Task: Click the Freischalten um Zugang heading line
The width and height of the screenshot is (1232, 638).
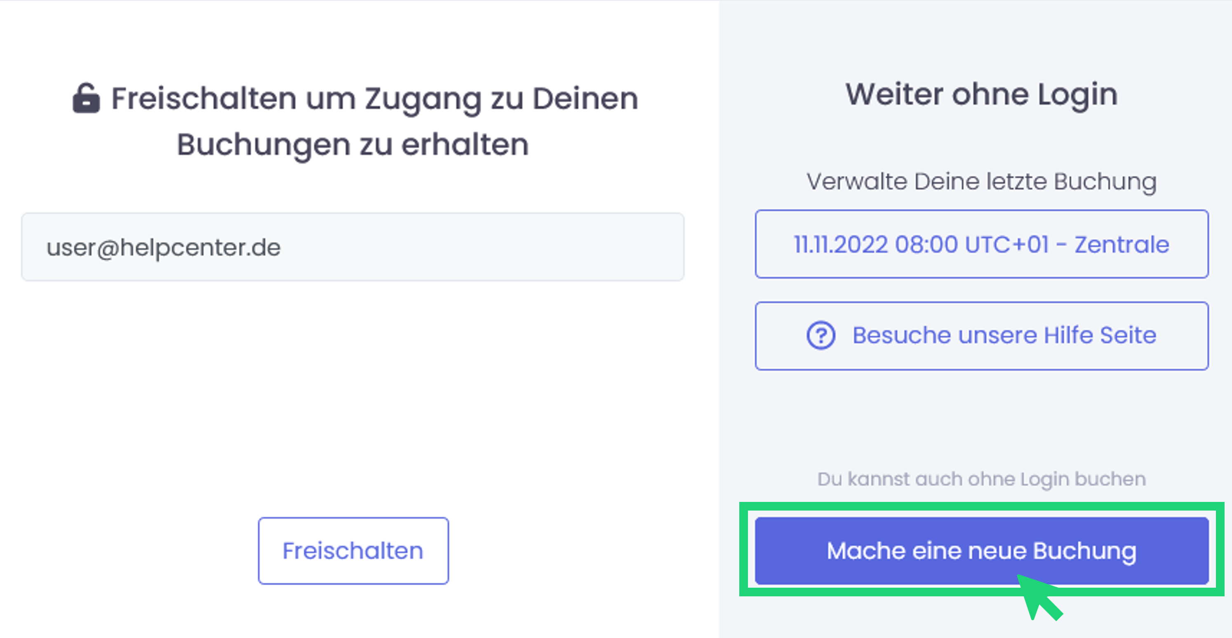Action: [x=374, y=99]
